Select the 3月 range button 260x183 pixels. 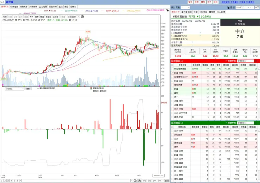point(144,181)
